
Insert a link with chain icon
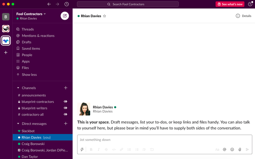pyautogui.click(x=121, y=149)
